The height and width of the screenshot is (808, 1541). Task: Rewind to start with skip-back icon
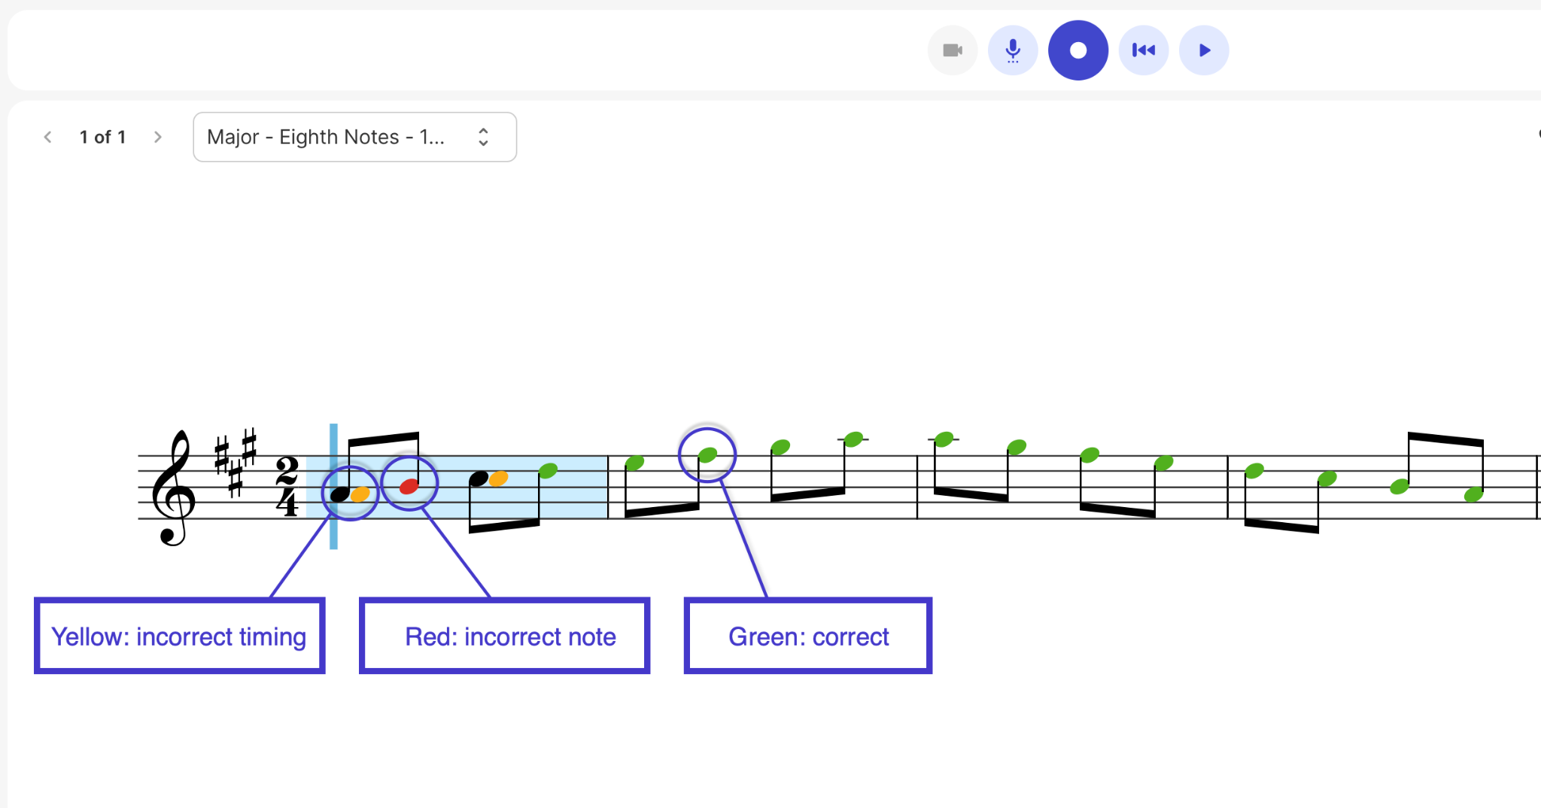tap(1144, 50)
